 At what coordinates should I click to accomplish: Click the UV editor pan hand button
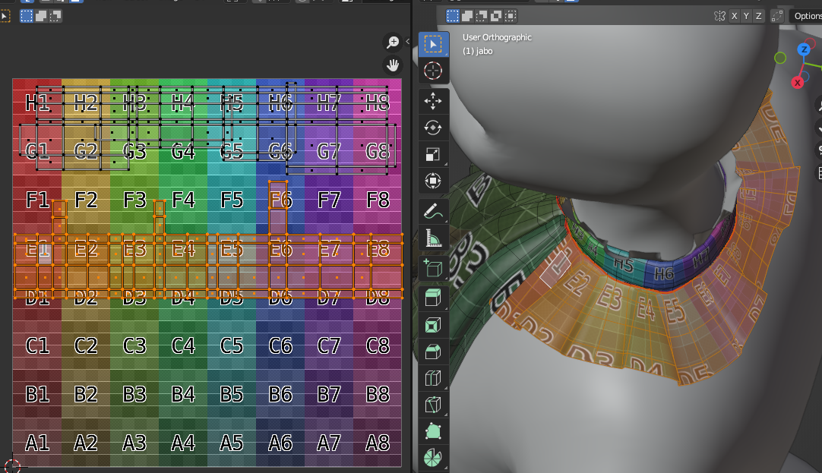point(393,65)
